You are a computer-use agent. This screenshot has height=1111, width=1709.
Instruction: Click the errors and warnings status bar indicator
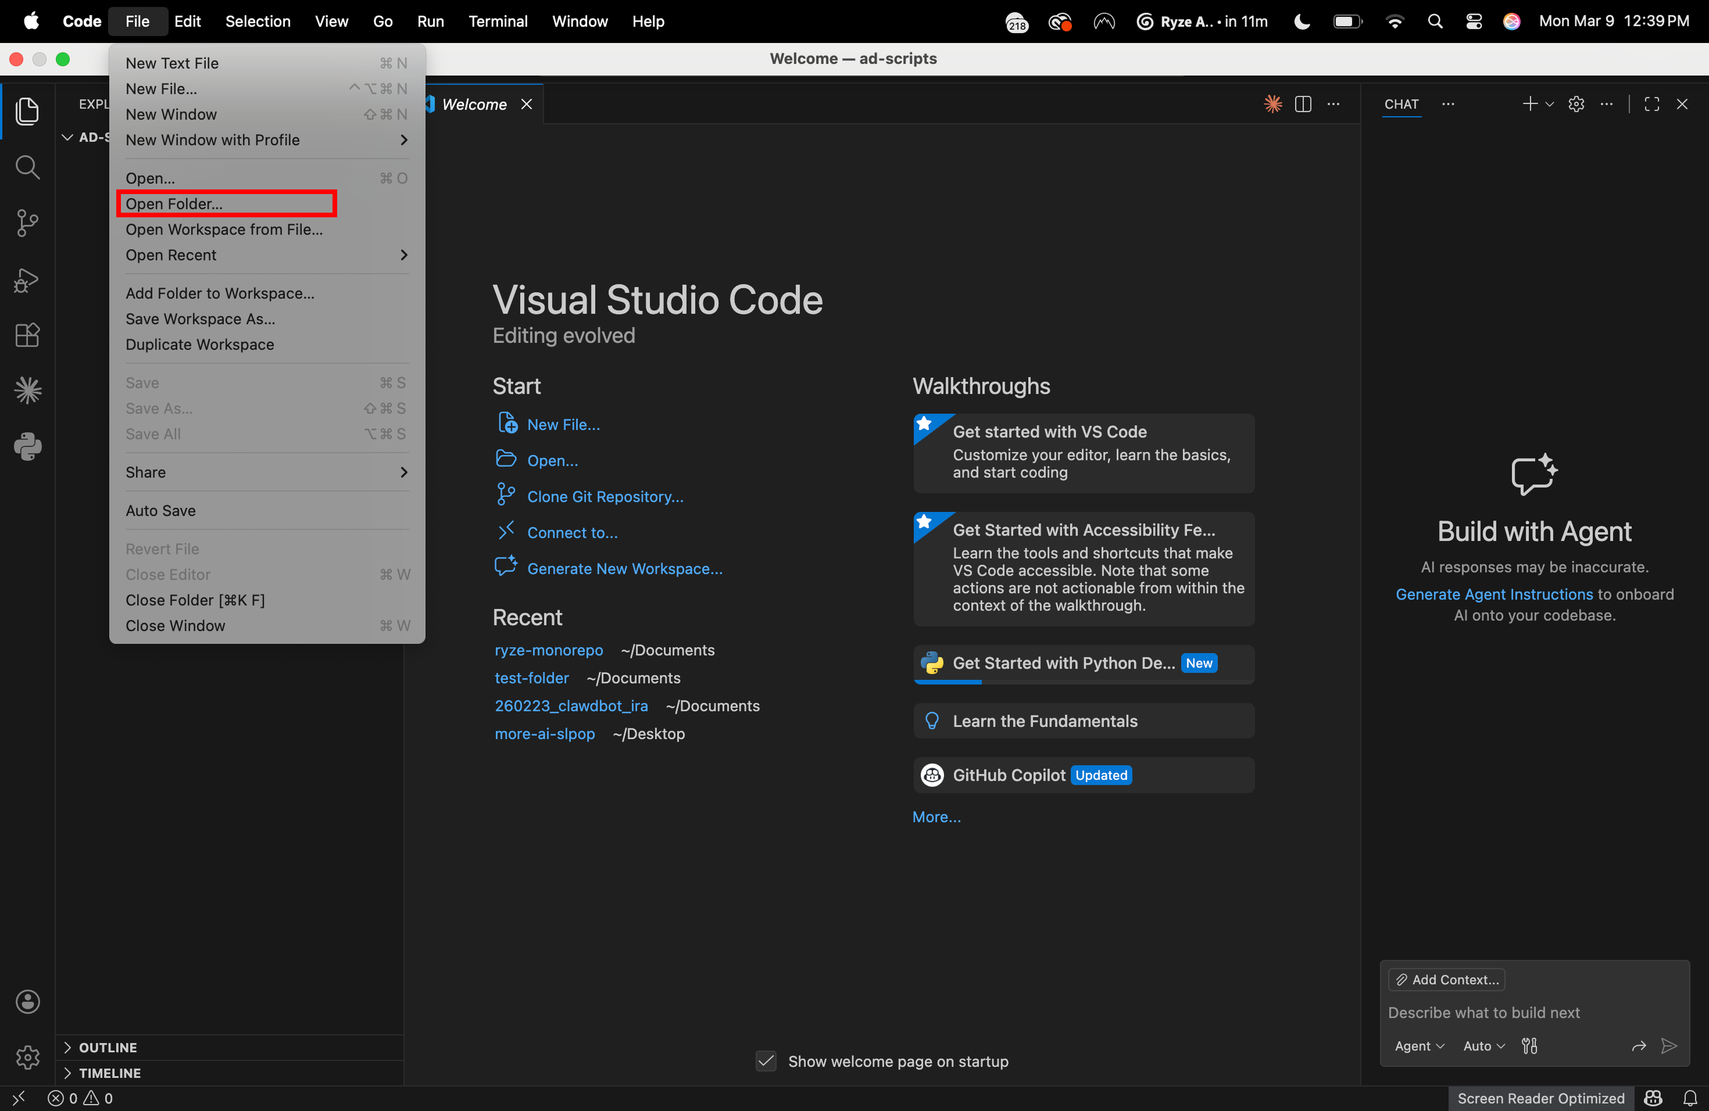click(79, 1098)
